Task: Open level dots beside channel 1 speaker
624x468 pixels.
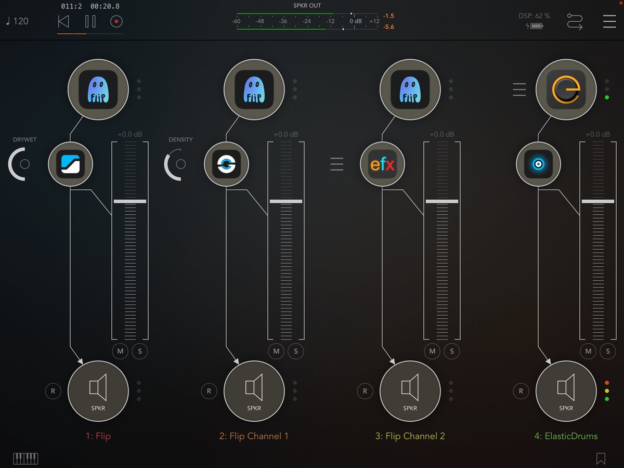Action: tap(139, 391)
